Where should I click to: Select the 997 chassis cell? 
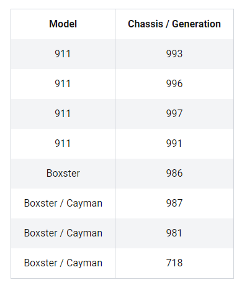[174, 114]
